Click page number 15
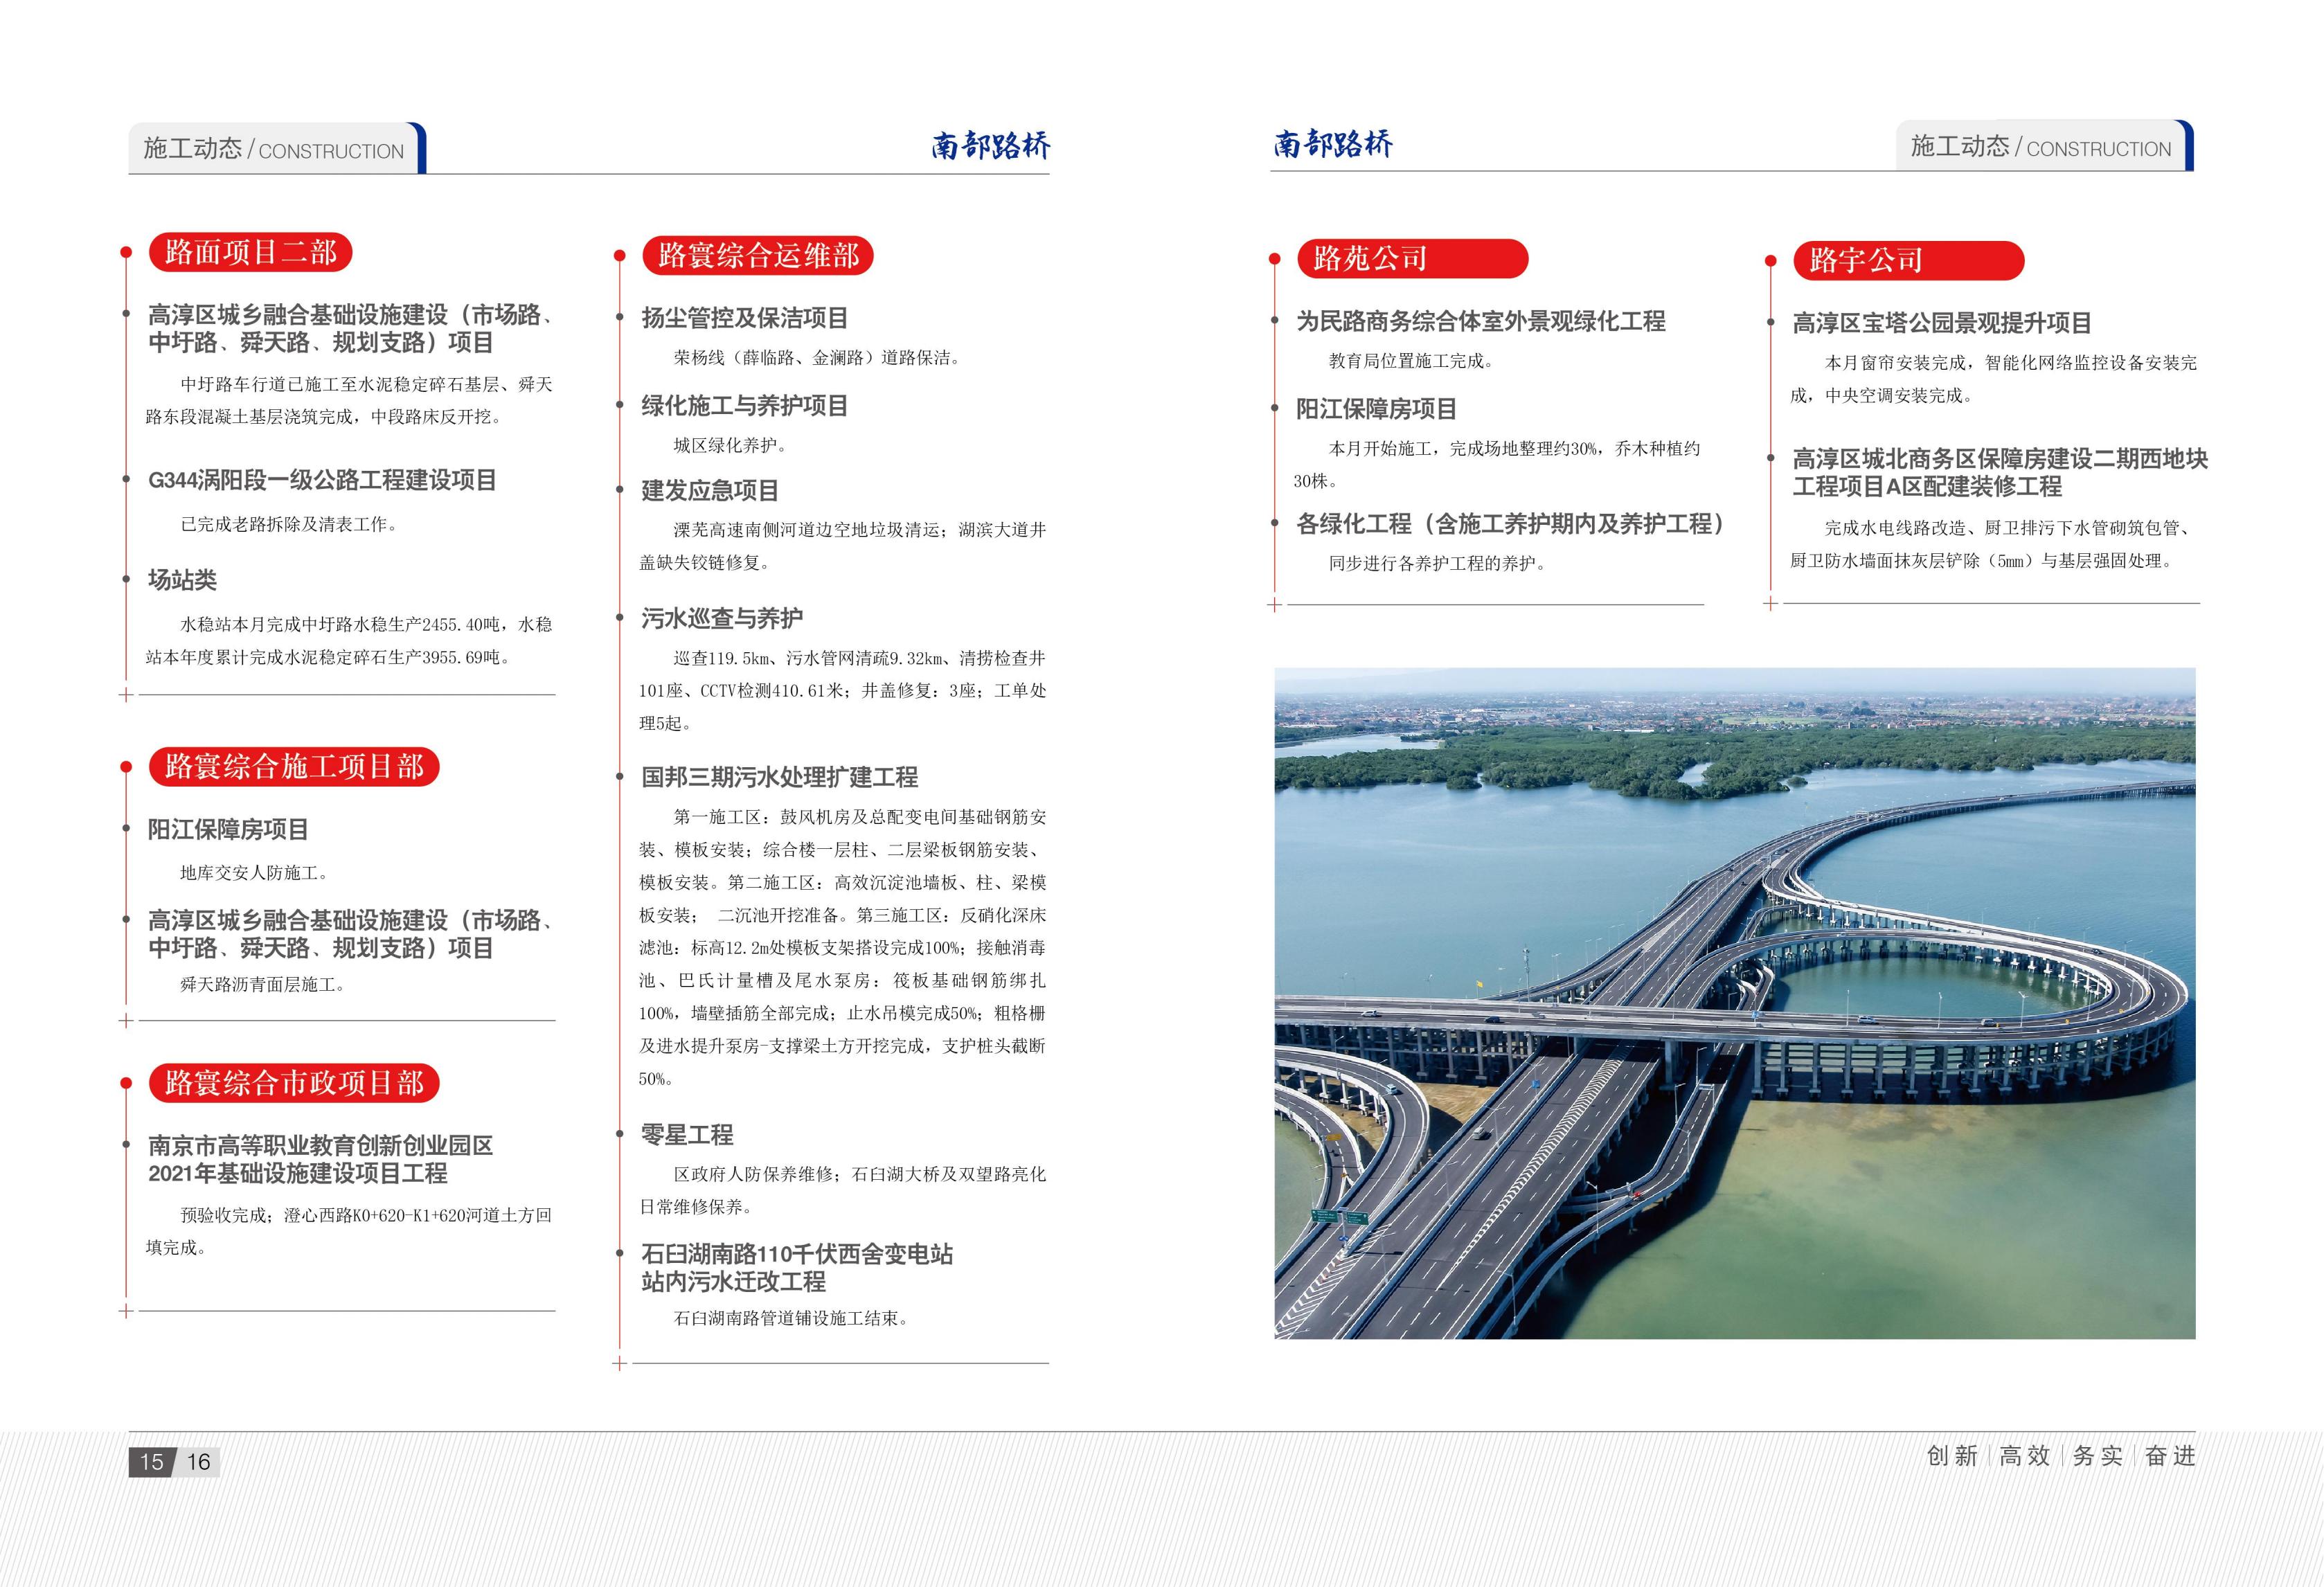The image size is (2324, 1587). click(151, 1462)
